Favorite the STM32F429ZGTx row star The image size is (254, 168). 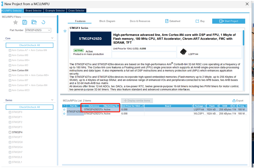64,109
